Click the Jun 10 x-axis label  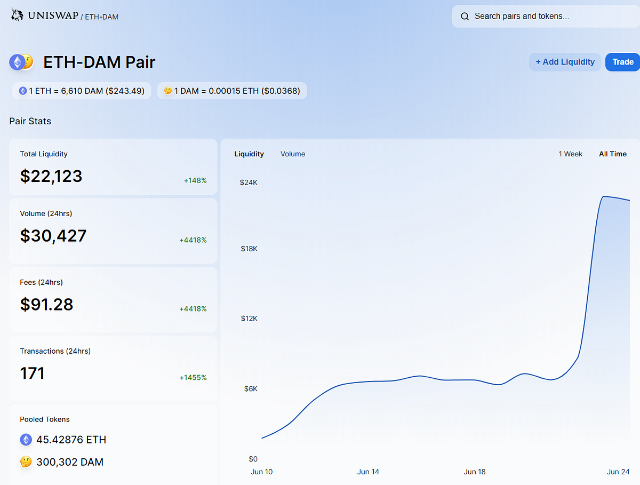tap(261, 472)
